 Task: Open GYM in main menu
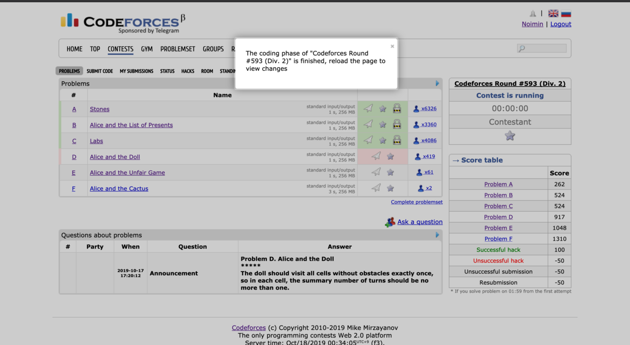147,49
